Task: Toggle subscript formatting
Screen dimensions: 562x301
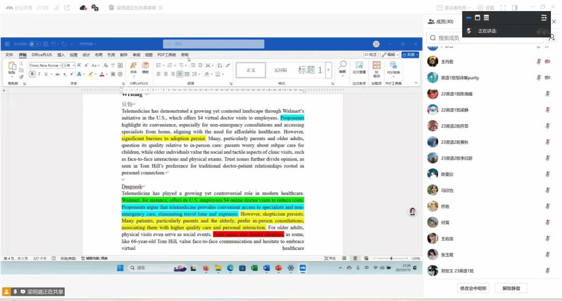Action: (65, 74)
